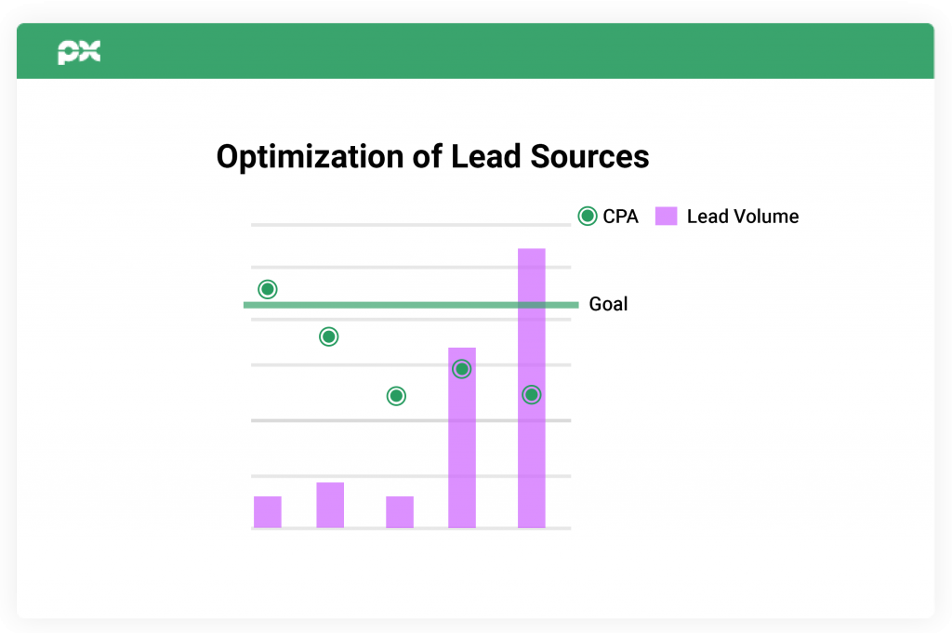Click the Lead Volume legend text
This screenshot has height=633, width=952.
tap(743, 217)
